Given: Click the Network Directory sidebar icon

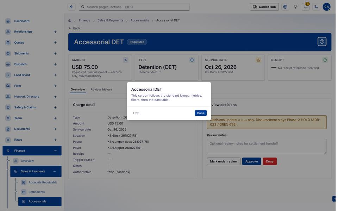Looking at the screenshot, I should (x=8, y=96).
